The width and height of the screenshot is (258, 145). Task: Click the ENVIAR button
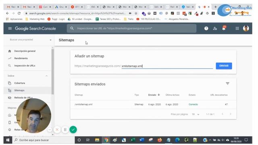(x=224, y=66)
